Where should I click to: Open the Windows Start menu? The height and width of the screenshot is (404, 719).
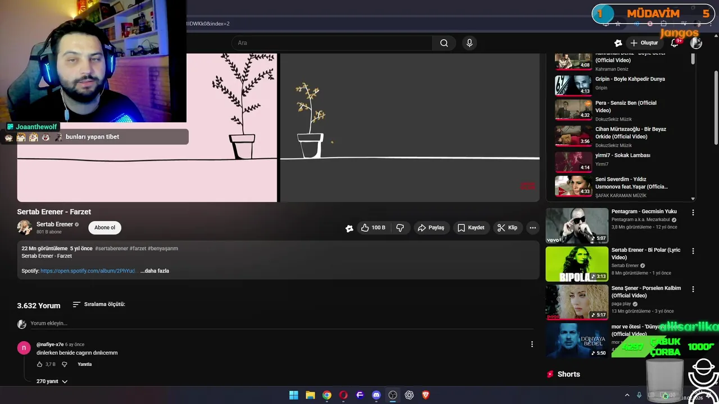pos(294,395)
